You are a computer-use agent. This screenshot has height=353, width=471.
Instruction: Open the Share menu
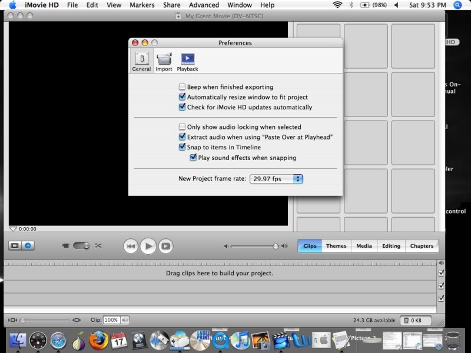(x=172, y=5)
